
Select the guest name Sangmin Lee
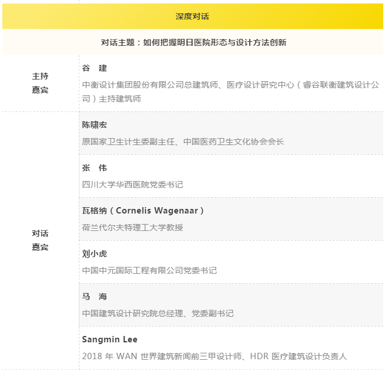(110, 339)
